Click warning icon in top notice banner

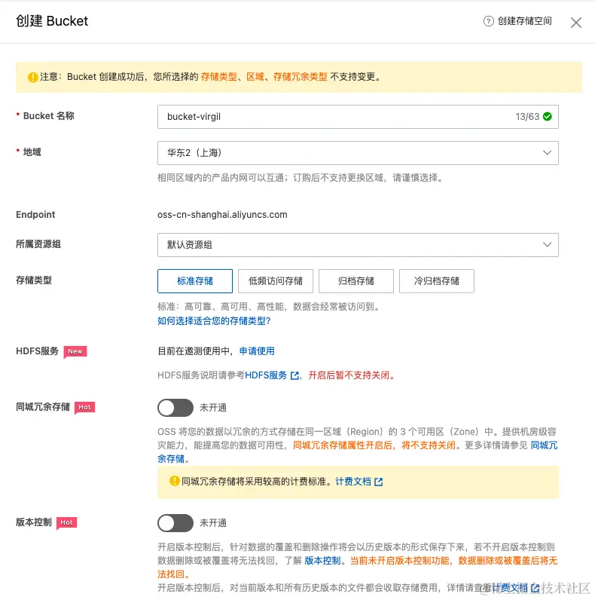tap(33, 78)
